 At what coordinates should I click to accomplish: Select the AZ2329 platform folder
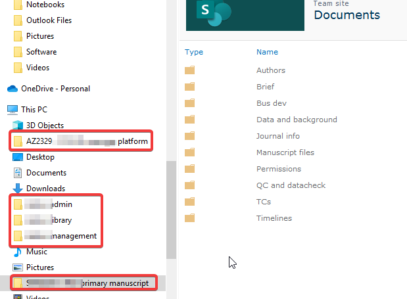click(81, 141)
